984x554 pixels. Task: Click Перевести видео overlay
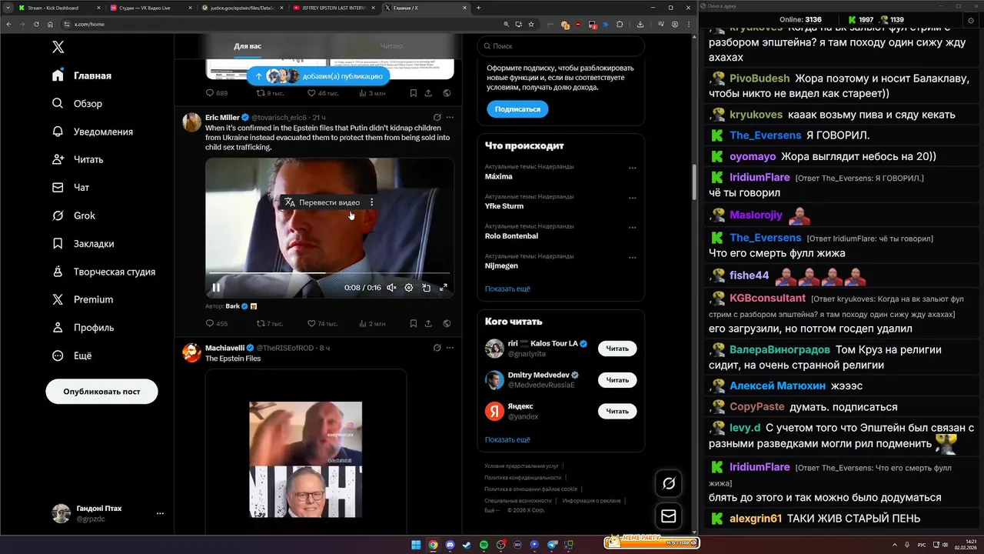(x=322, y=202)
